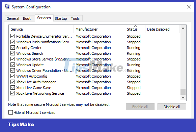Viewport: 196px width, 132px height.
Task: Uncheck Xbox Live Game Save checkbox
Action: [12, 88]
